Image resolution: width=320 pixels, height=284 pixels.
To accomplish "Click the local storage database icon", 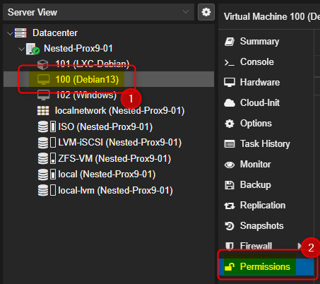I will coord(43,174).
